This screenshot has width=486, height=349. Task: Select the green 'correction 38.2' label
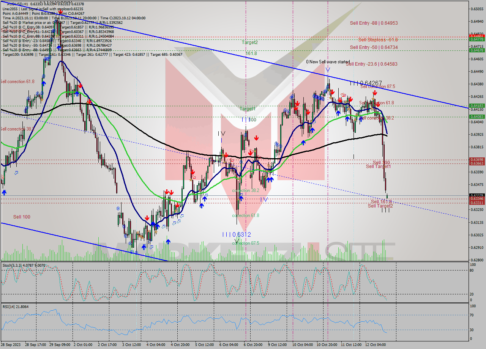point(246,190)
